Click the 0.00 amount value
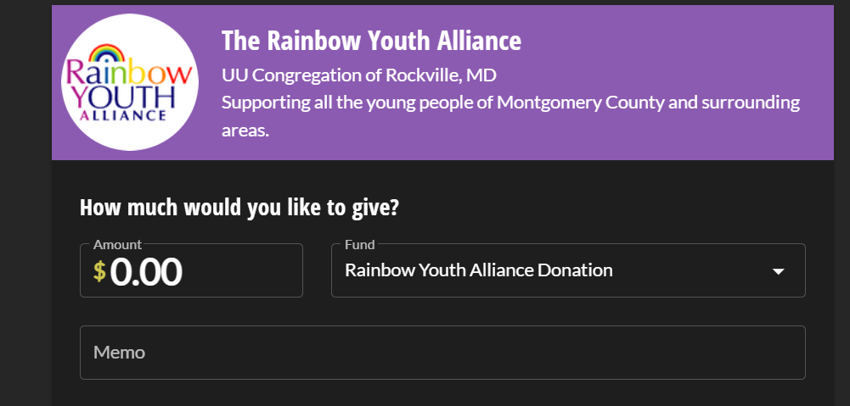850x406 pixels. click(145, 272)
